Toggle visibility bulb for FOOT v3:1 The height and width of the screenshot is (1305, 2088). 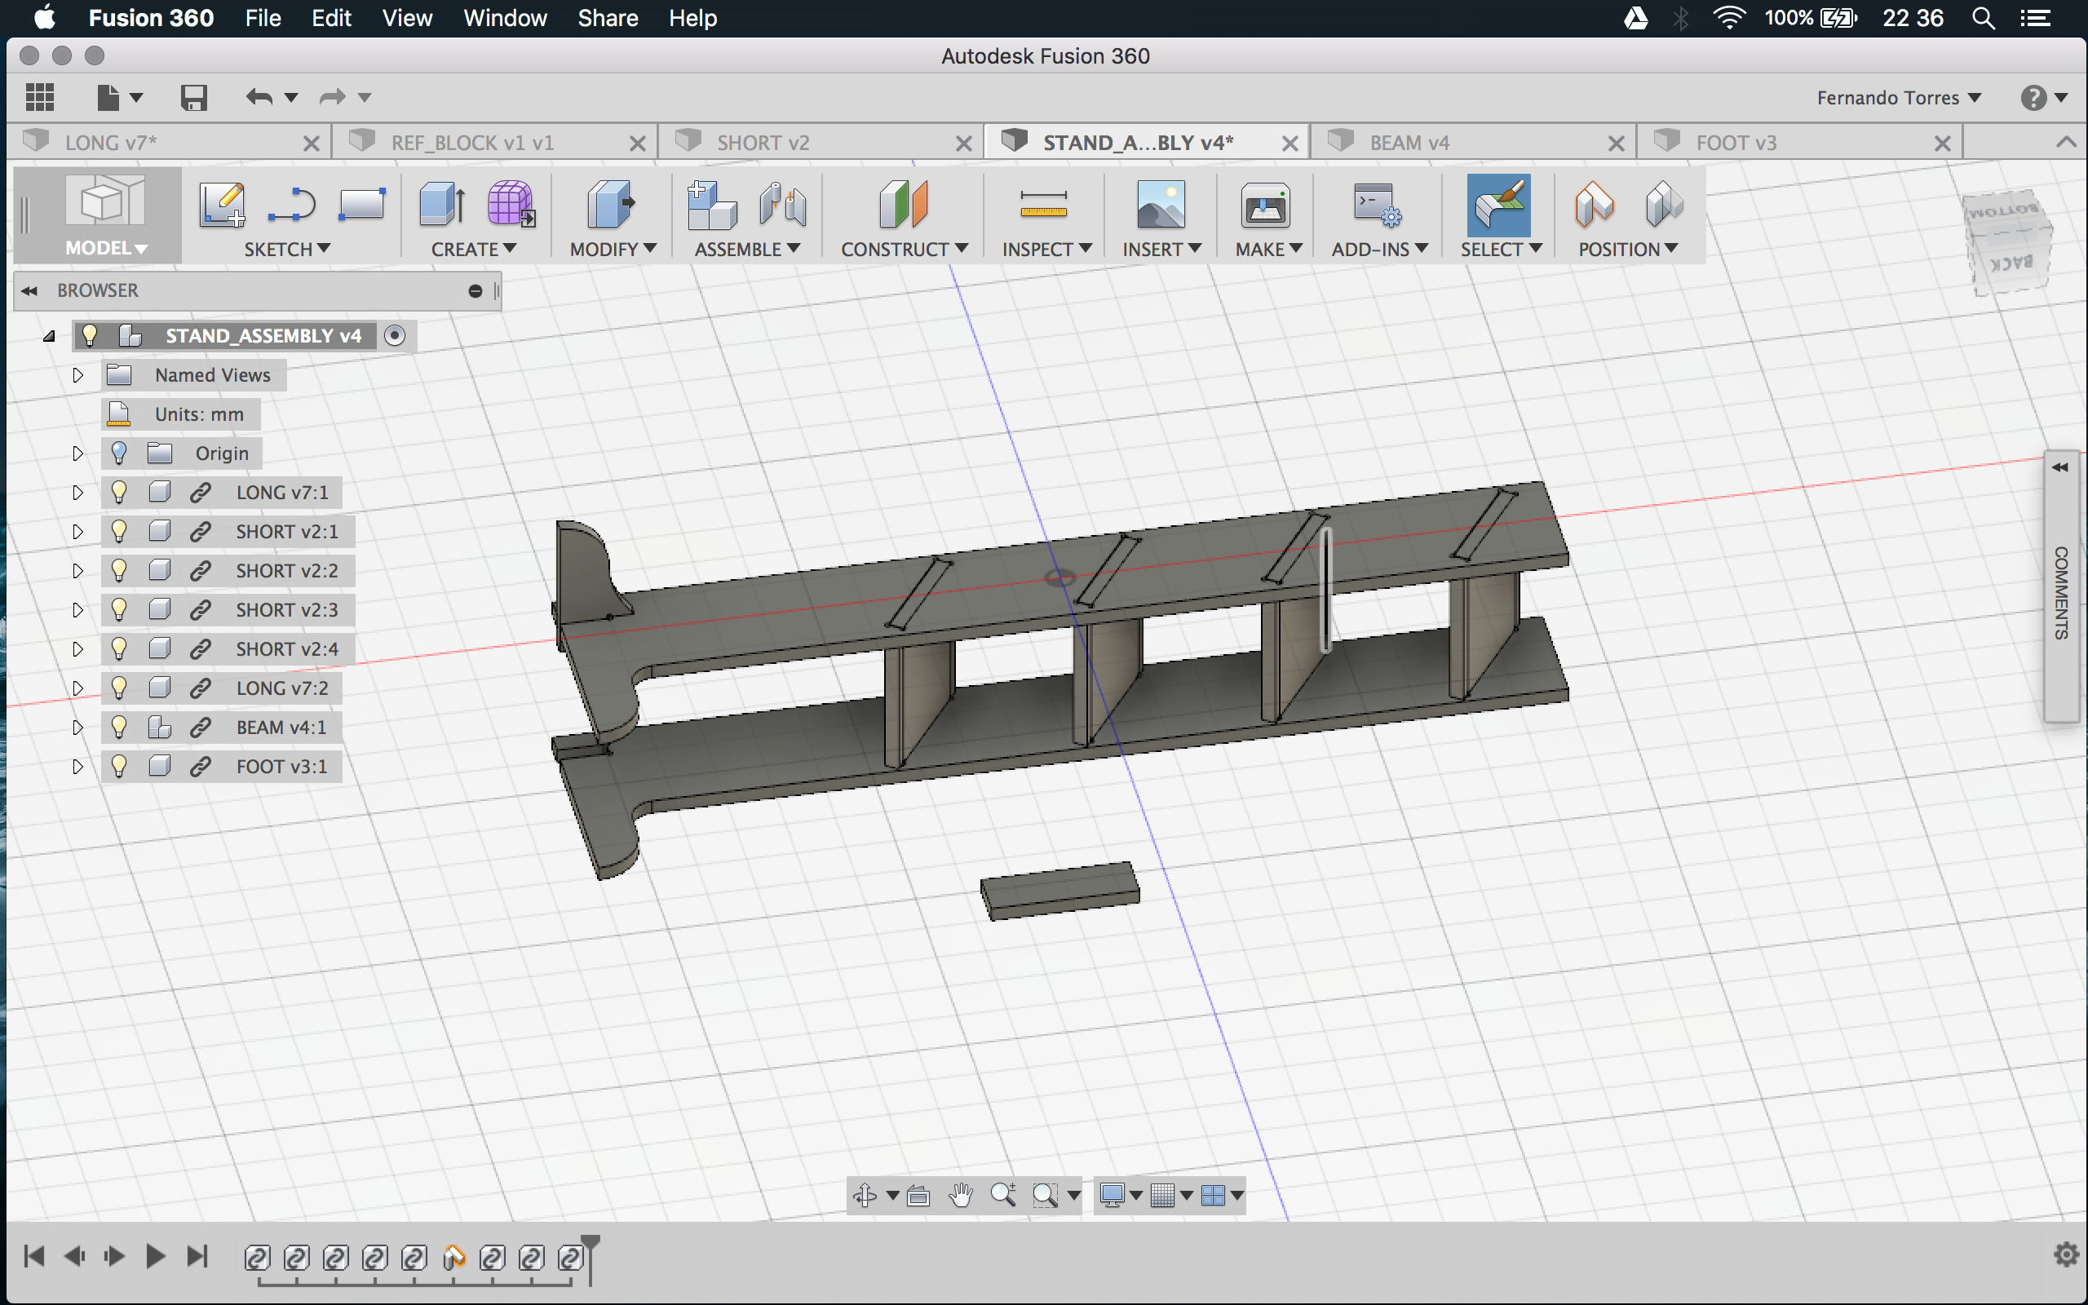(119, 767)
